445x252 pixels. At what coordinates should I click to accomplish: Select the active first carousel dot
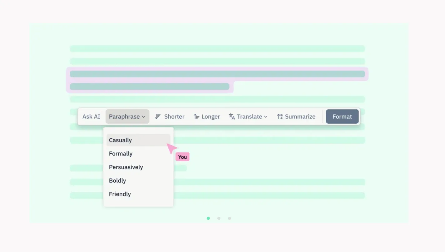[208, 218]
